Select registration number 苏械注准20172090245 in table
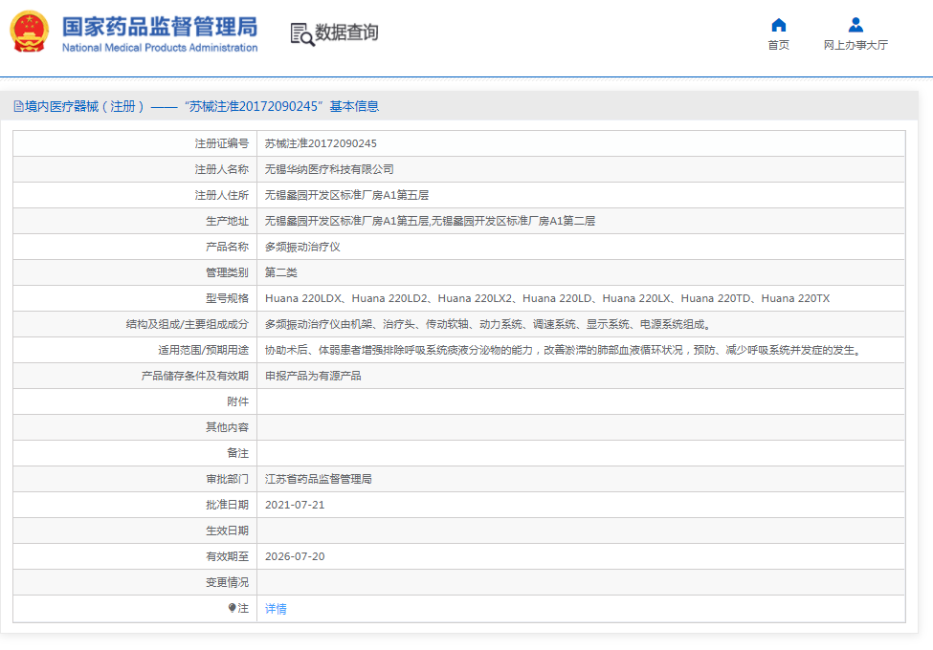Image resolution: width=933 pixels, height=650 pixels. pyautogui.click(x=321, y=143)
